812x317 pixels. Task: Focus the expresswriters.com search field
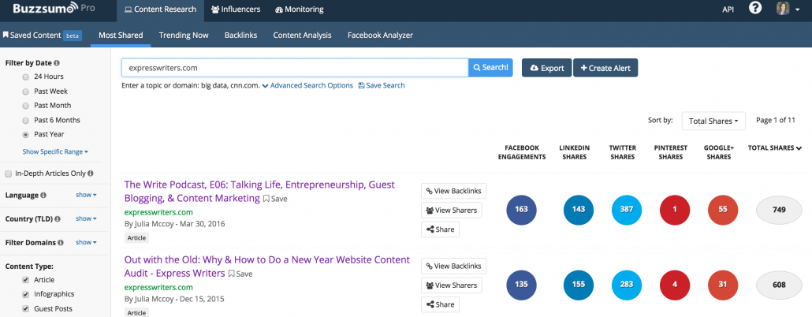click(295, 68)
